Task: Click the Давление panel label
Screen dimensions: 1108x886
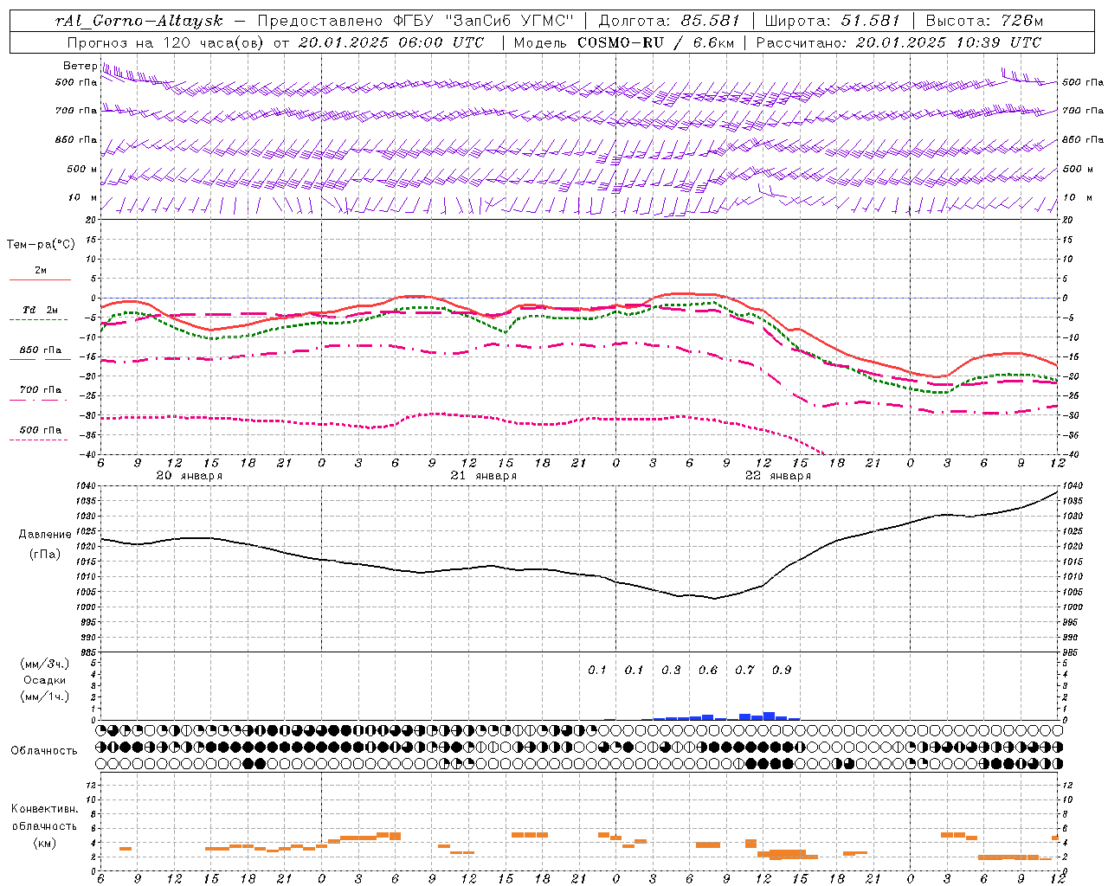Action: coord(45,535)
